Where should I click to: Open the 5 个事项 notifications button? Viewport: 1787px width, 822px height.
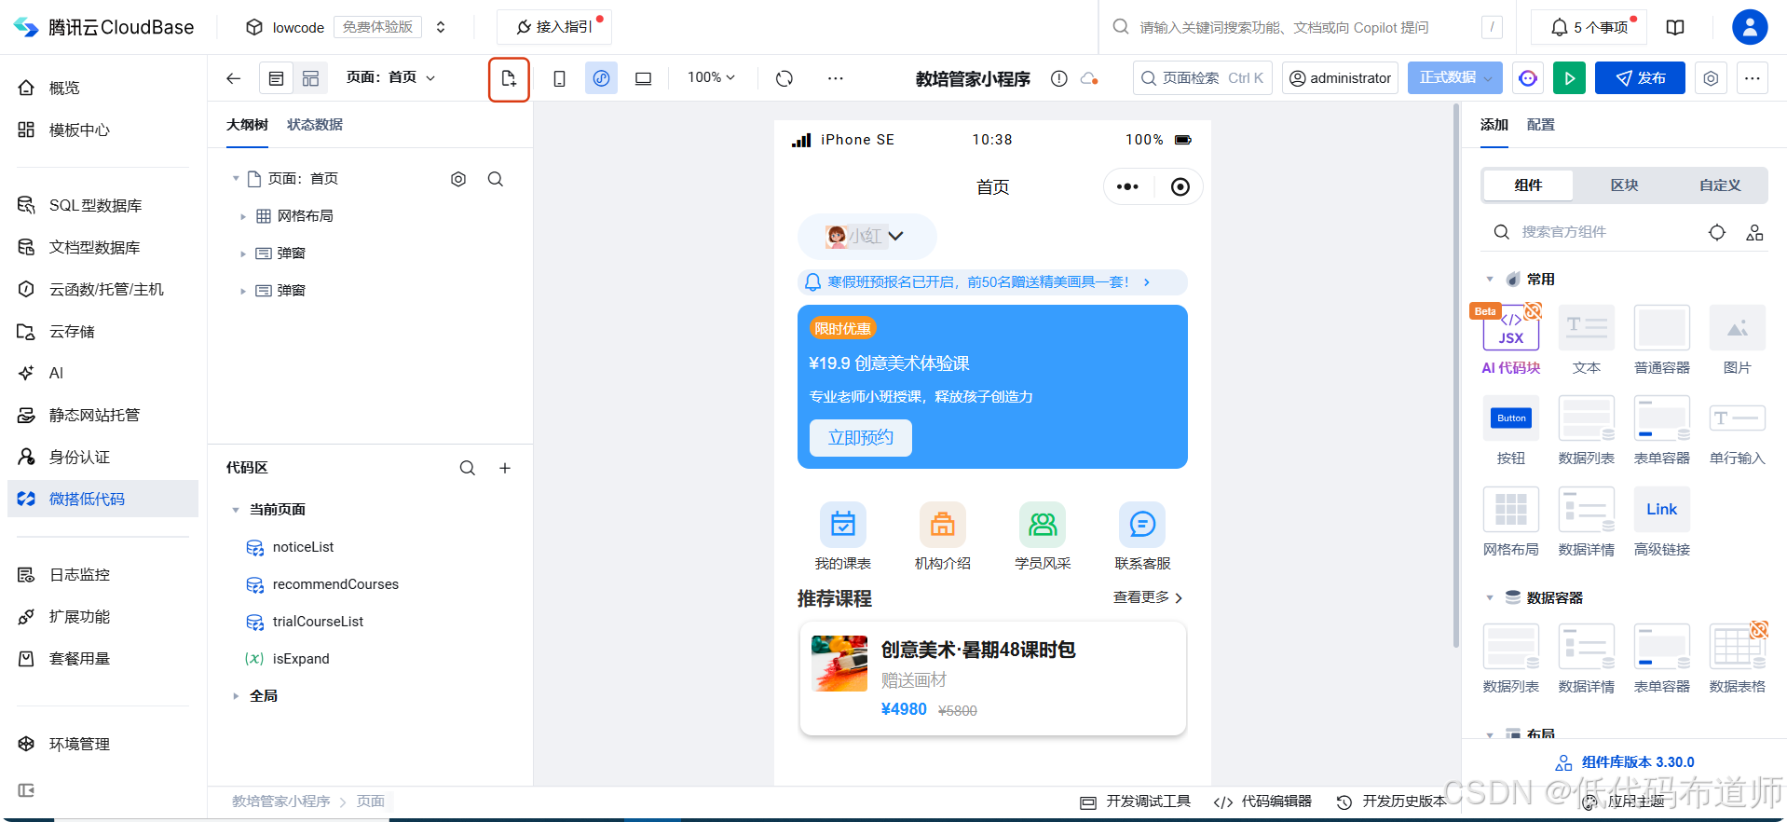pos(1589,27)
